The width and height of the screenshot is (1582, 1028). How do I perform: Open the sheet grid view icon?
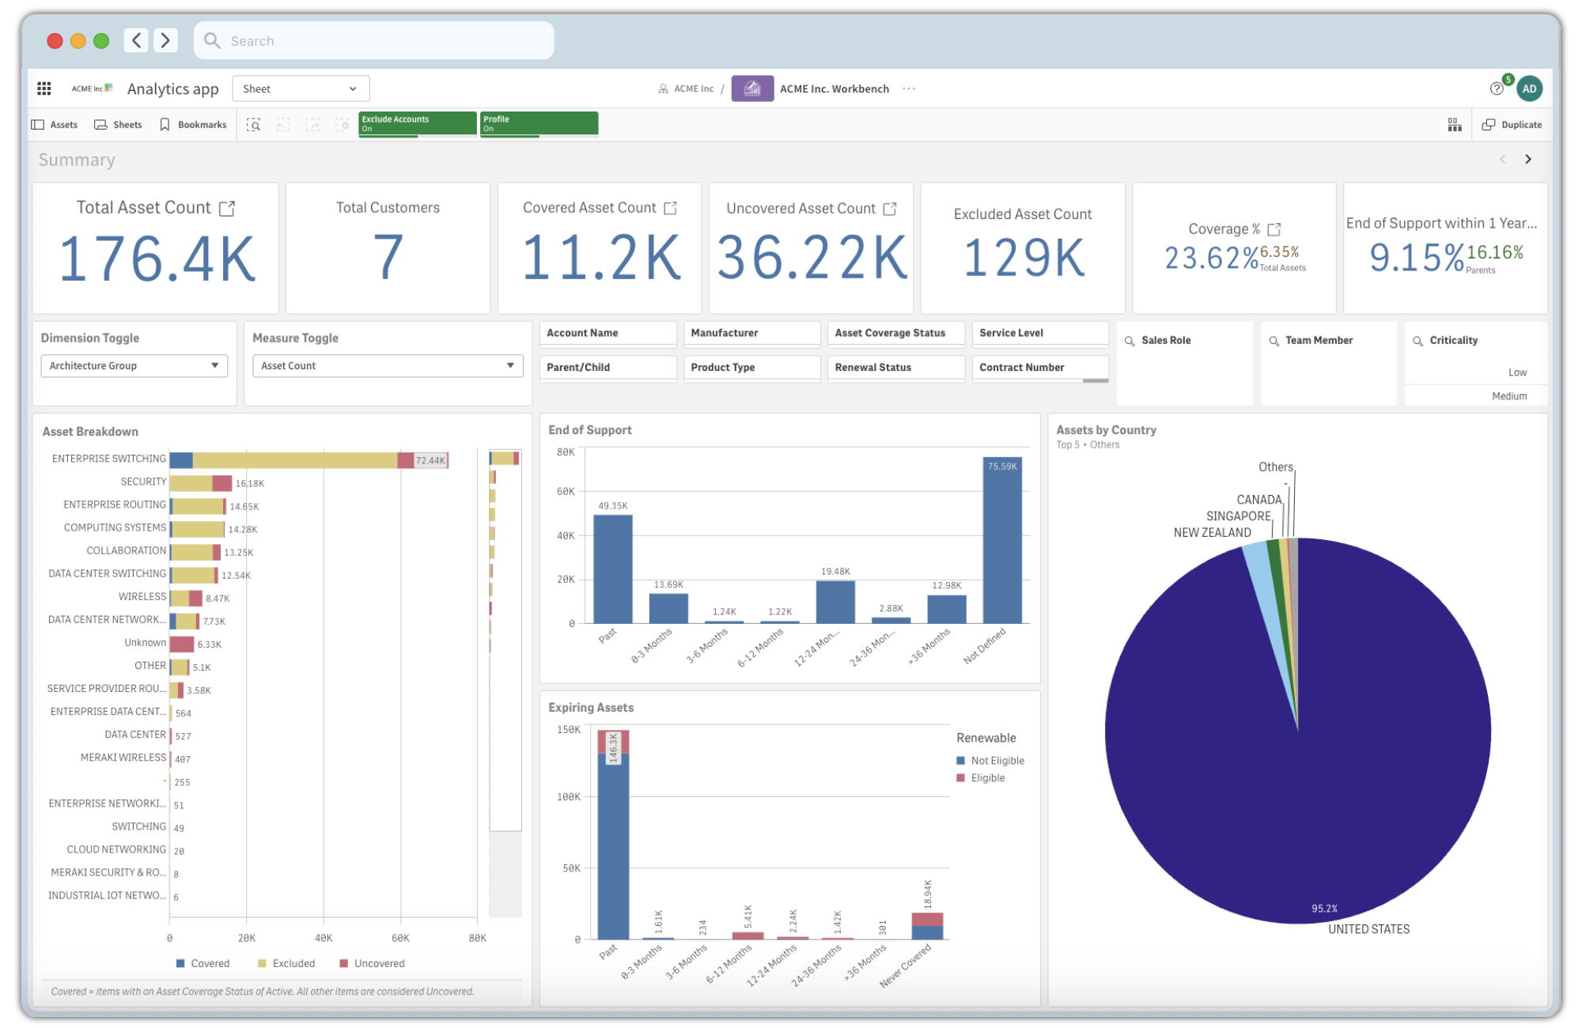click(1455, 125)
